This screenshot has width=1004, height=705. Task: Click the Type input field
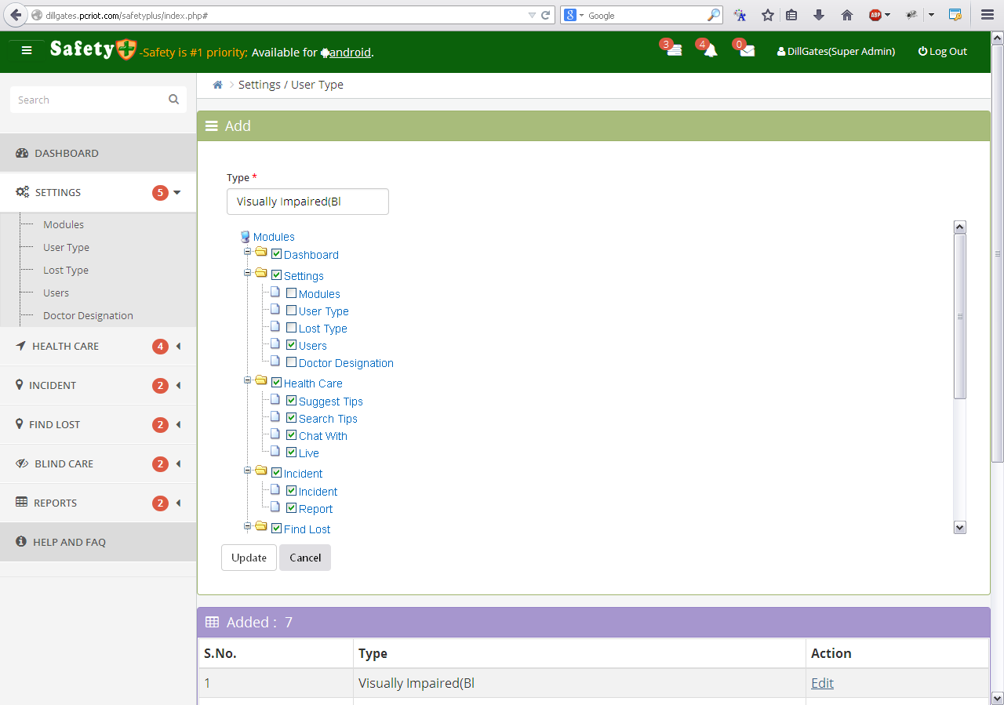point(307,202)
